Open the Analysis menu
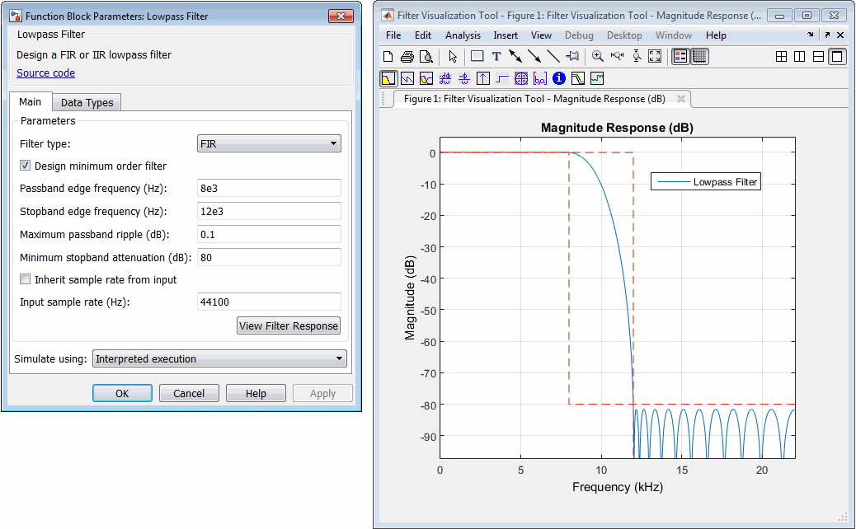 pos(463,35)
